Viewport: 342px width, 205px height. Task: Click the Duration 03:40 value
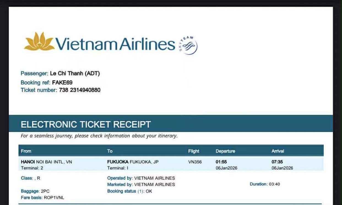point(274,184)
